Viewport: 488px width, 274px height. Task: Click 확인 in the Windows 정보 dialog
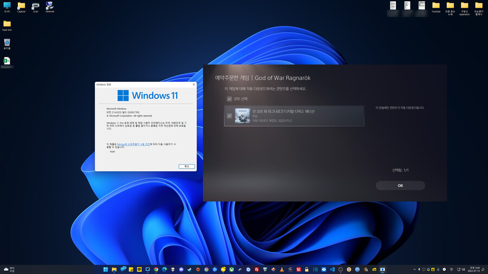[187, 166]
